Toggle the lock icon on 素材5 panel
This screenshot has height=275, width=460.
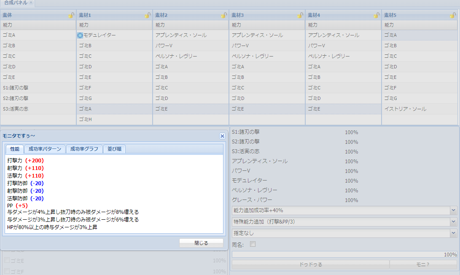coord(454,15)
